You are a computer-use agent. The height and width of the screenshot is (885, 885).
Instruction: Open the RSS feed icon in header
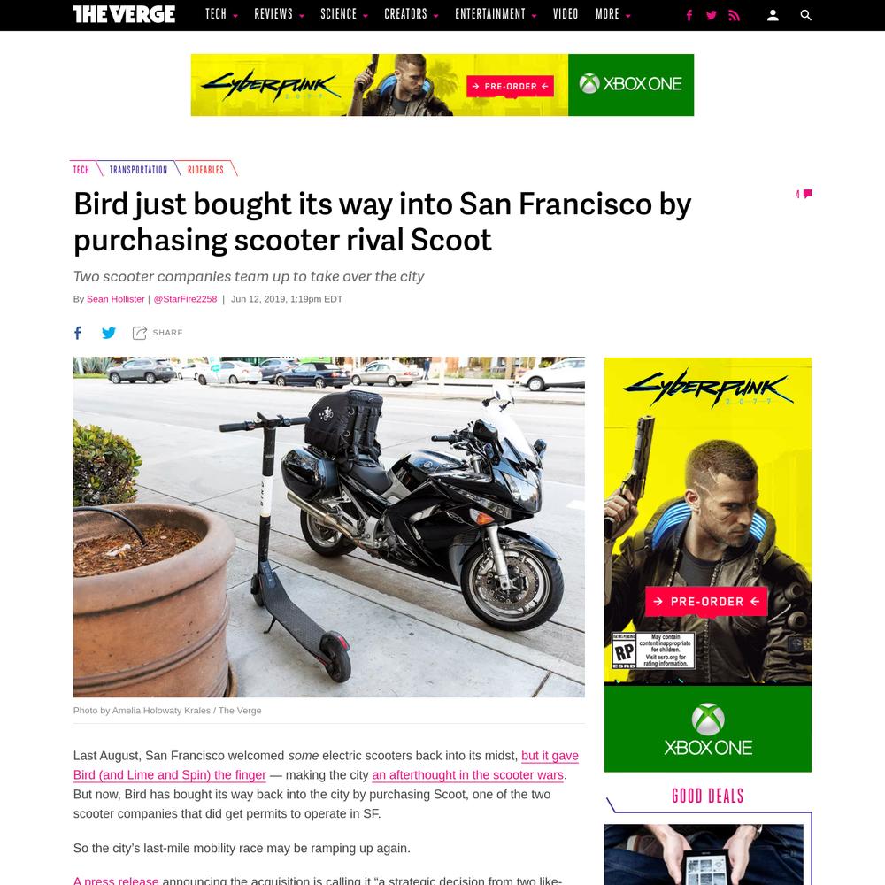click(x=734, y=15)
